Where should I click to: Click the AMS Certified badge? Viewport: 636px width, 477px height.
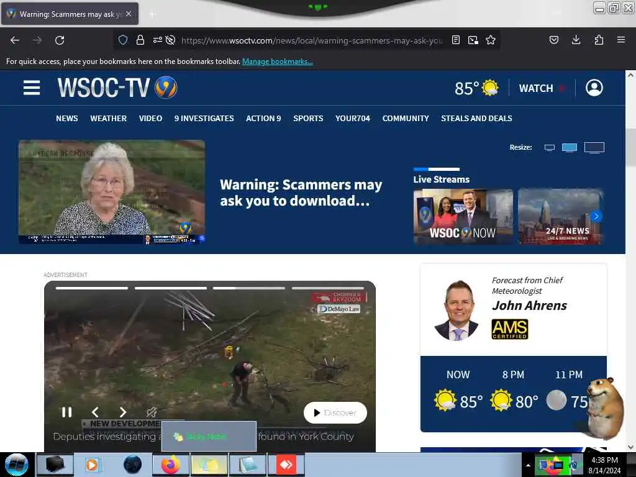click(x=510, y=329)
